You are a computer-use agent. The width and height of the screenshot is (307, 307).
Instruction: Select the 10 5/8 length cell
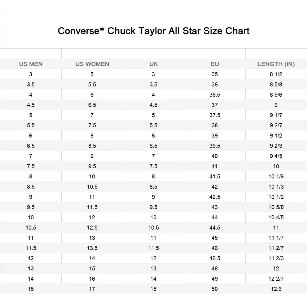[276, 207]
